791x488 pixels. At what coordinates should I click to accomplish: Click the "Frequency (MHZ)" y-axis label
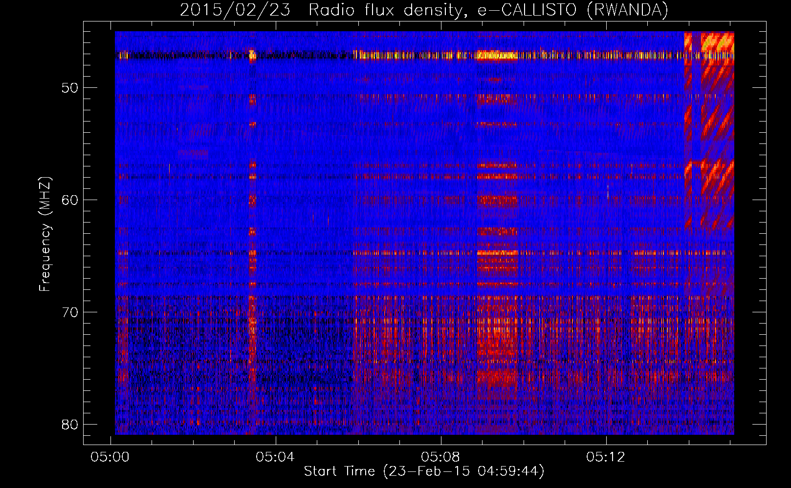[x=45, y=234]
